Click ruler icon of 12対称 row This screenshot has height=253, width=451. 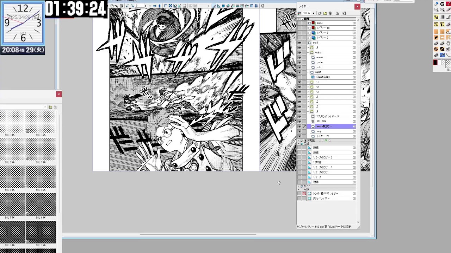point(309,162)
